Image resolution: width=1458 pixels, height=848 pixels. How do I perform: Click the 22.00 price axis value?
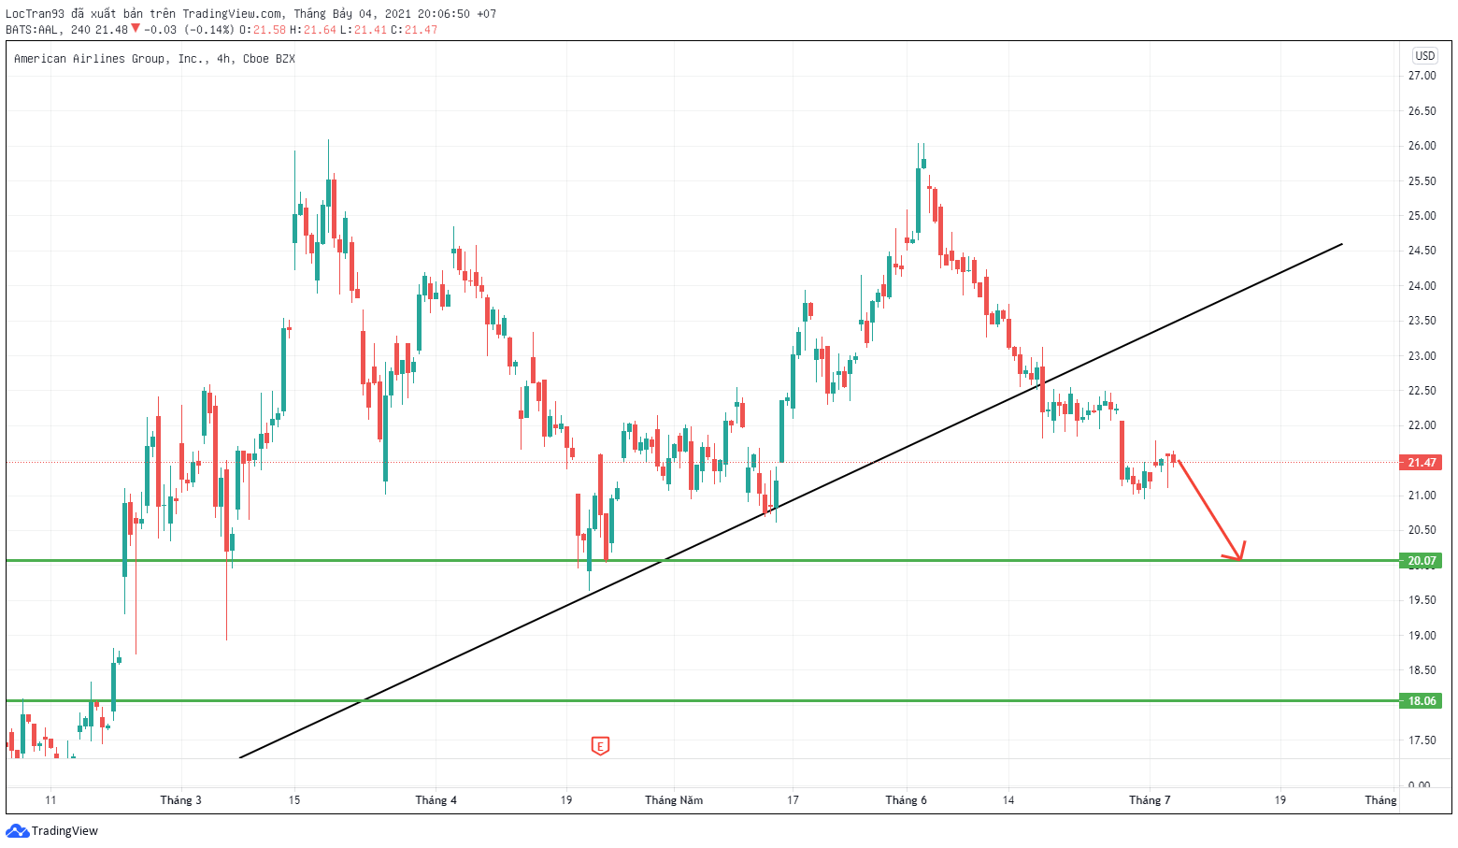1422,425
